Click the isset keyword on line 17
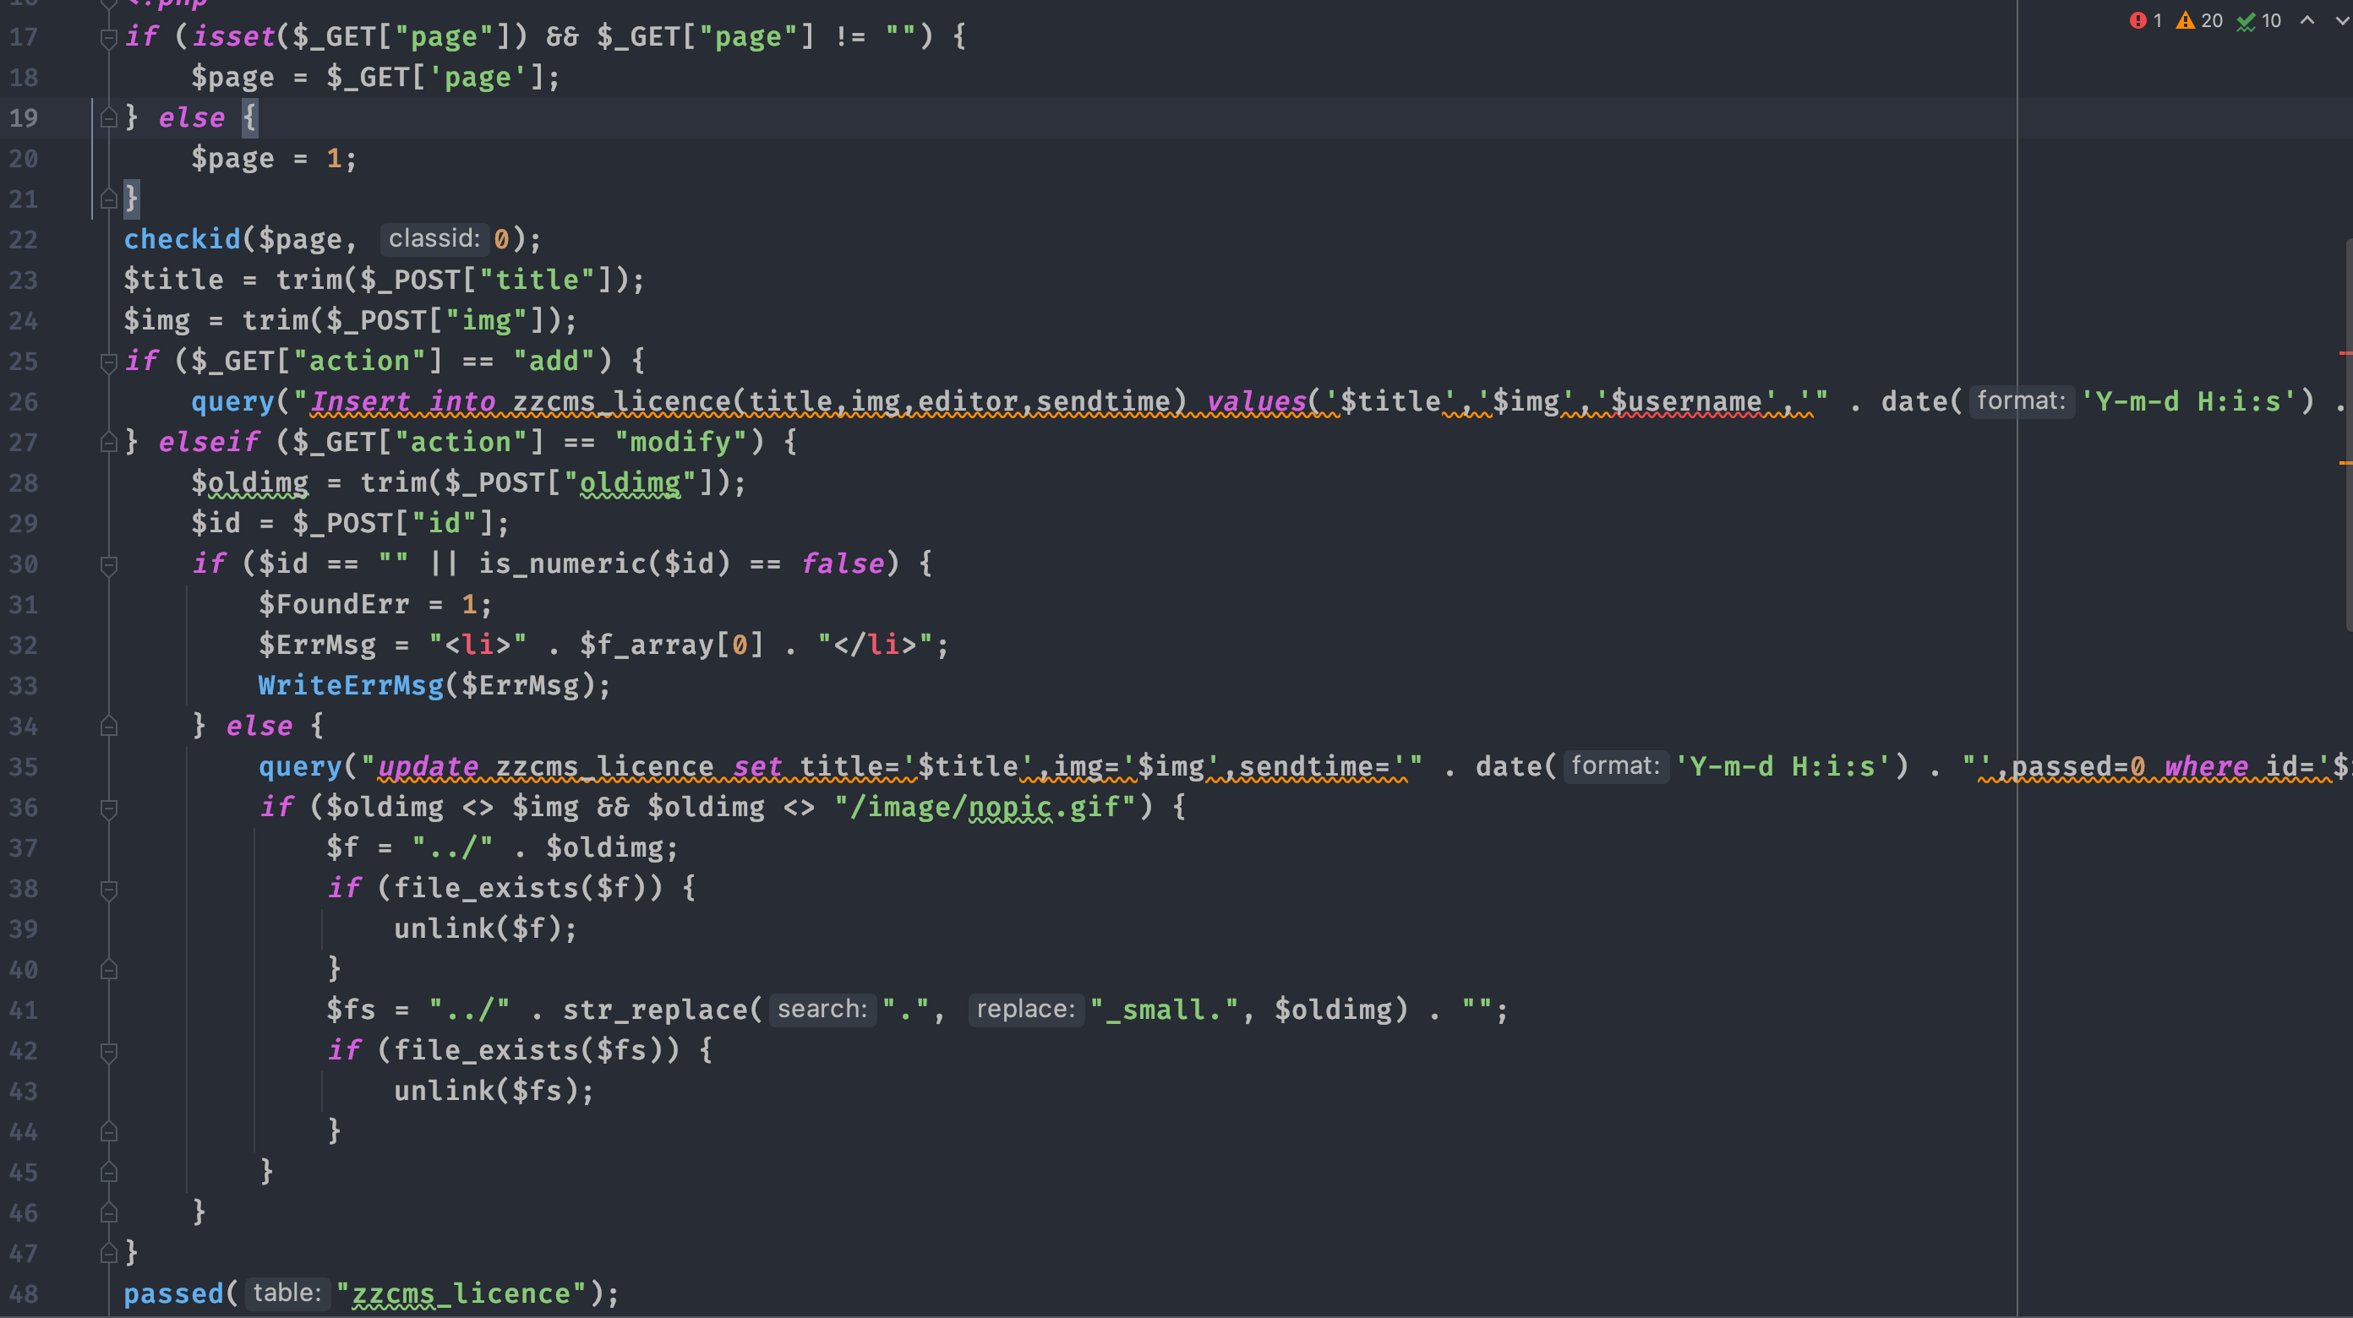Image resolution: width=2353 pixels, height=1318 pixels. 233,36
